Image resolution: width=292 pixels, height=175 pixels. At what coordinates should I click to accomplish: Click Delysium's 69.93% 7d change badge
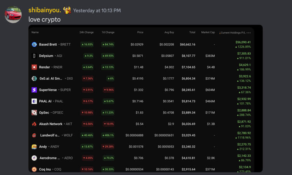[108, 56]
